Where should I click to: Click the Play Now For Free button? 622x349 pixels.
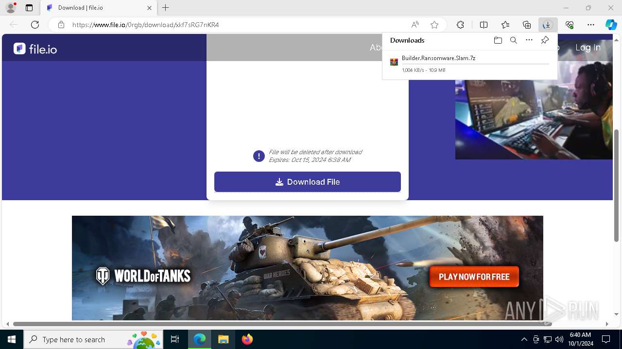click(474, 277)
